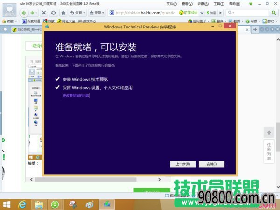The image size is (280, 210).
Task: Click the horizontal scrollbar right arrow
Action: point(159,179)
